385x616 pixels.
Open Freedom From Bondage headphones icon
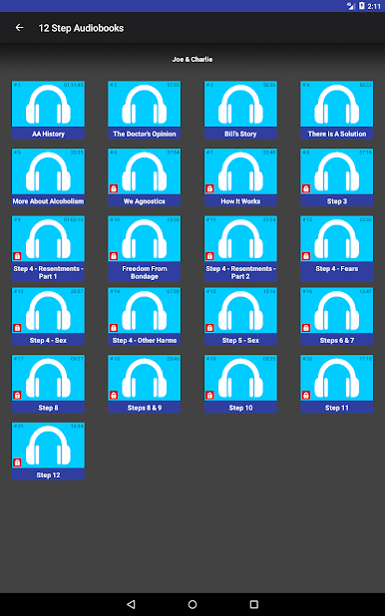[x=145, y=239]
